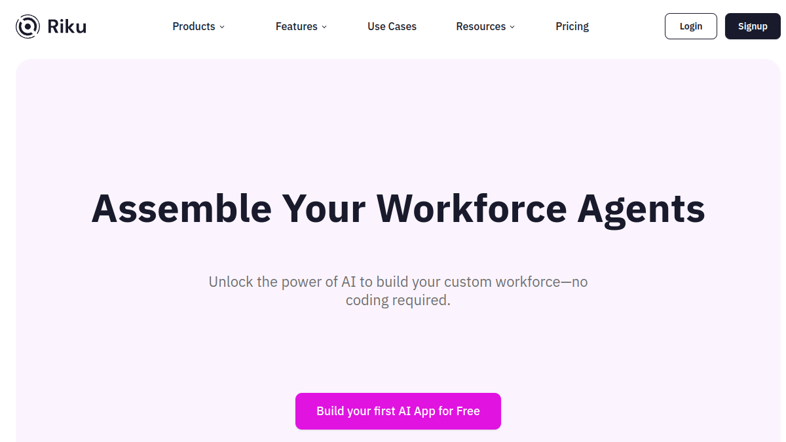Click the word Assemble in the headline
Image resolution: width=786 pixels, height=442 pixels.
[181, 208]
